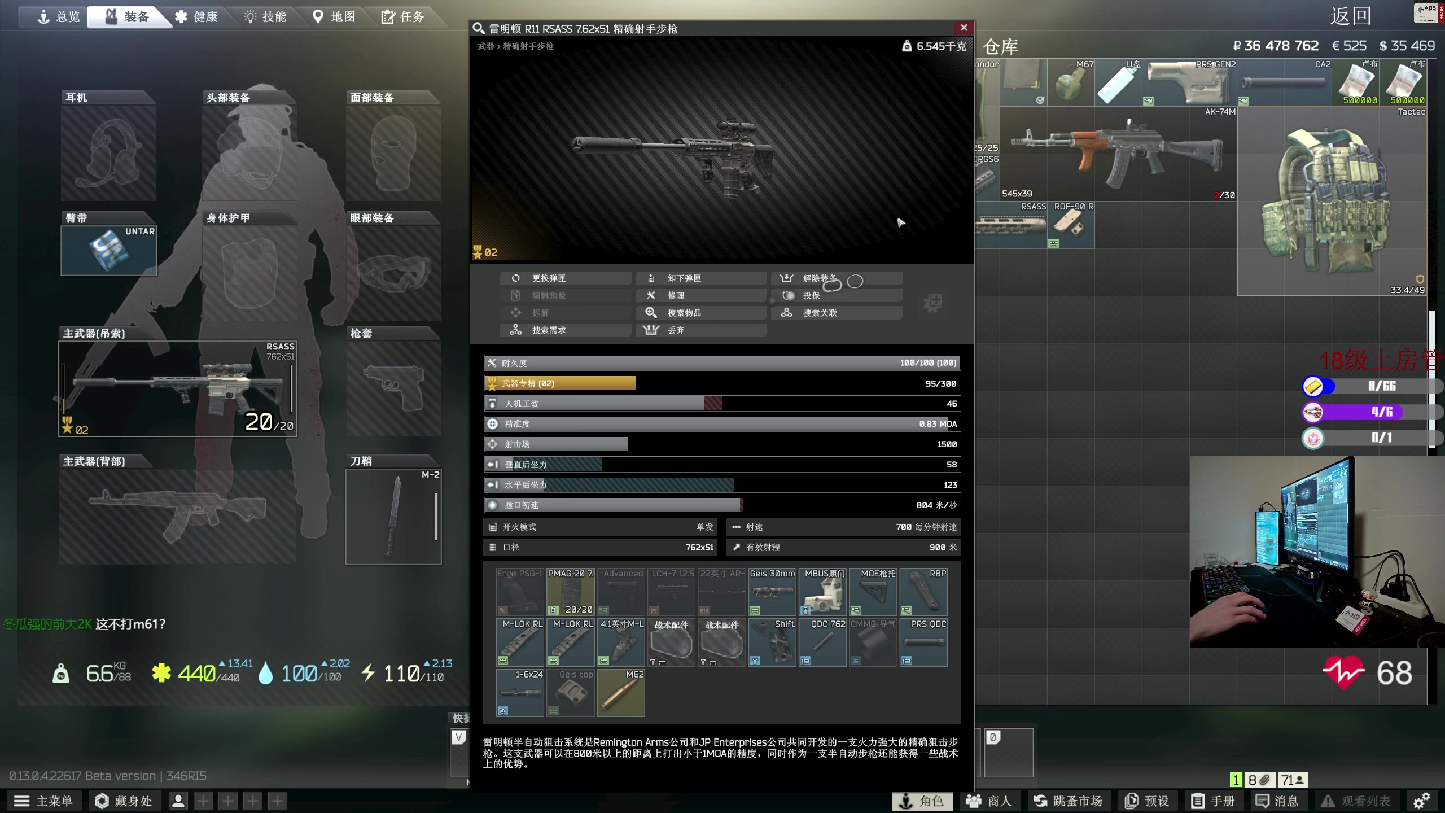Select the CMMG 导气 gas block
Viewport: 1445px width, 813px height.
pyautogui.click(x=873, y=642)
